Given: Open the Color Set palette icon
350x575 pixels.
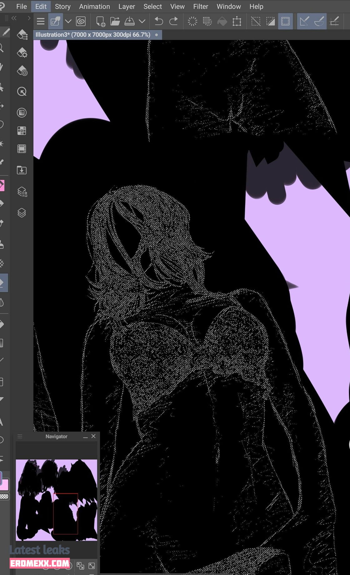Looking at the screenshot, I should click(22, 131).
